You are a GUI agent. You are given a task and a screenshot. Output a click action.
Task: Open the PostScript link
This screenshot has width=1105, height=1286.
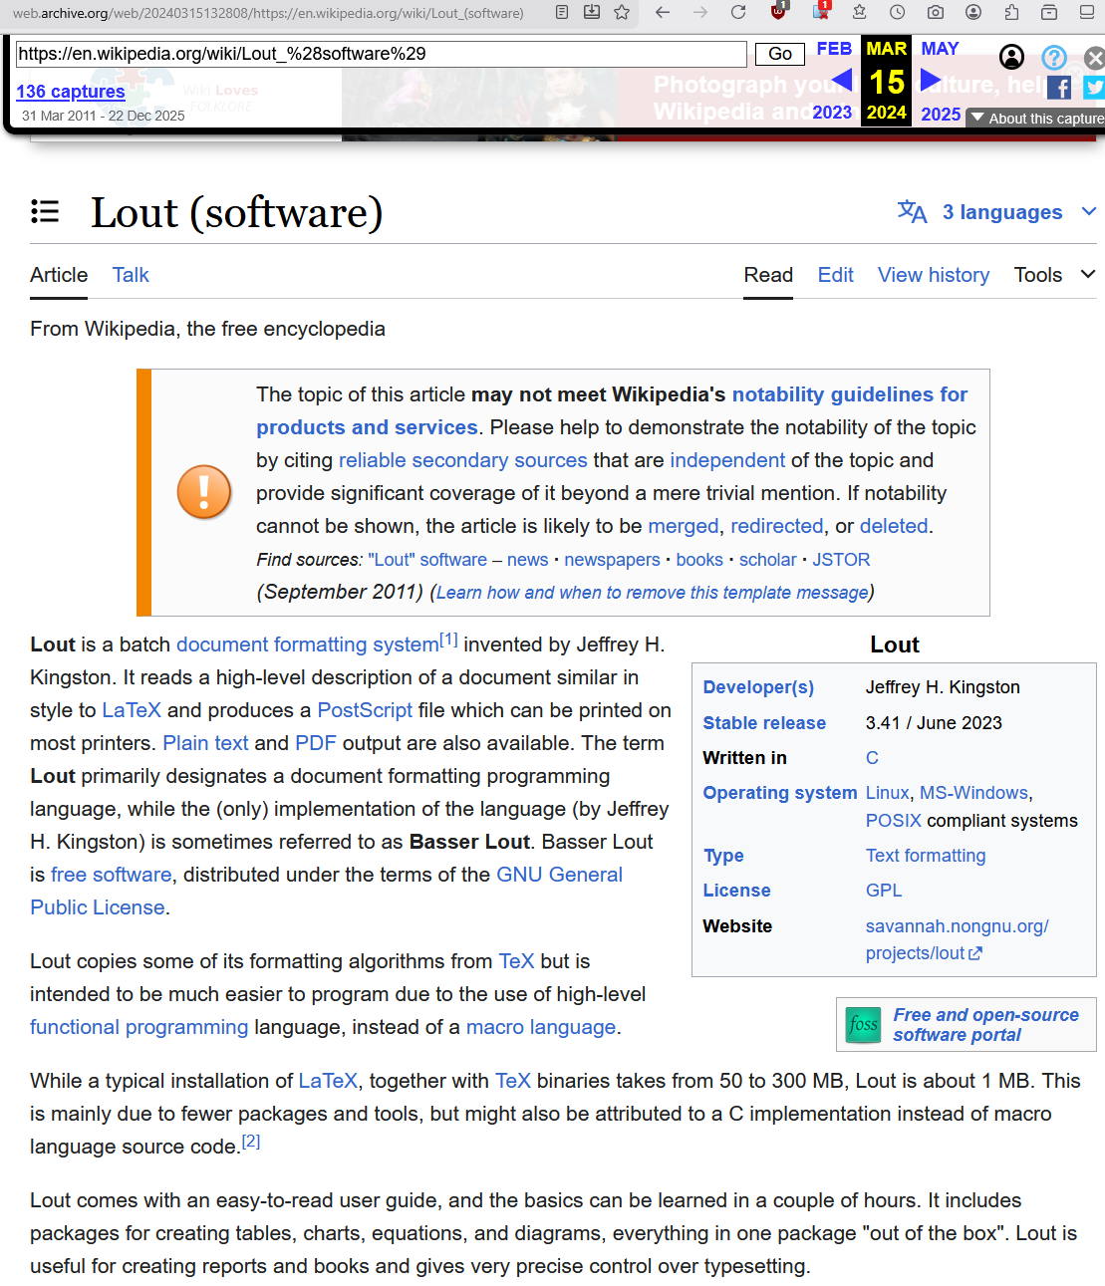(x=365, y=710)
